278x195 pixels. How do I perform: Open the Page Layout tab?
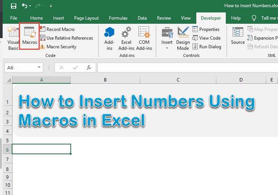86,18
